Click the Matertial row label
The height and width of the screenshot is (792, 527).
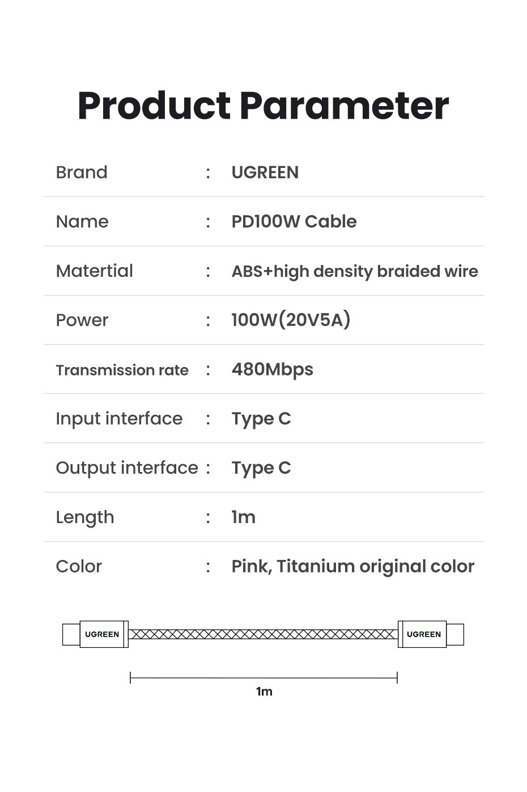[94, 271]
